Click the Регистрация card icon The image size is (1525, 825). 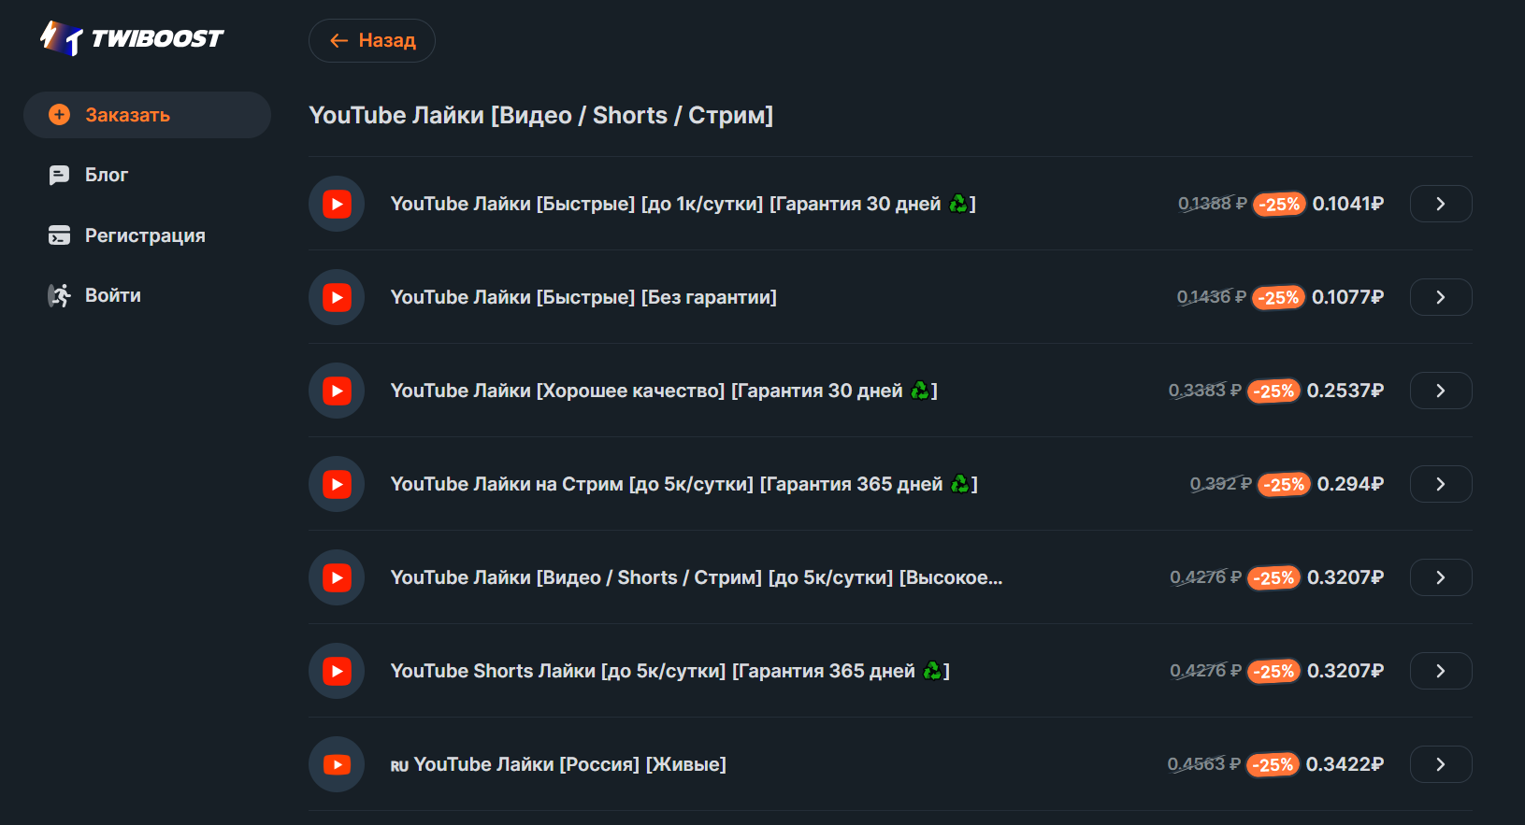pos(59,235)
